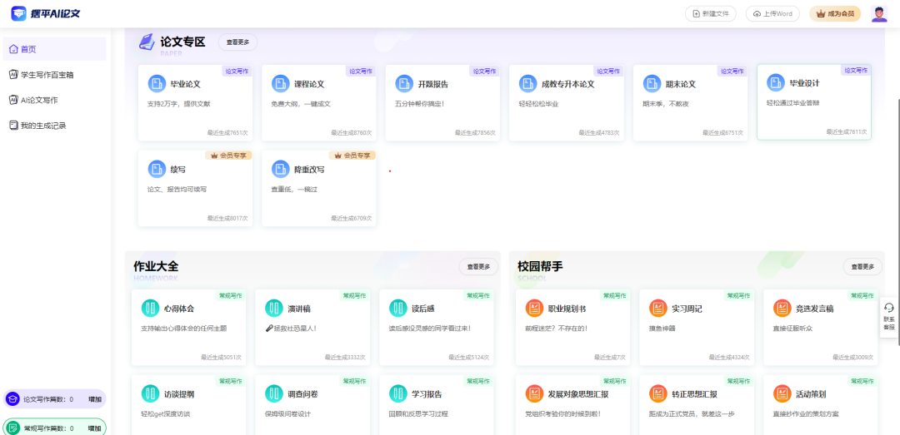The image size is (900, 435).
Task: Click 直接抄作业的策划方案 text
Action: click(806, 414)
